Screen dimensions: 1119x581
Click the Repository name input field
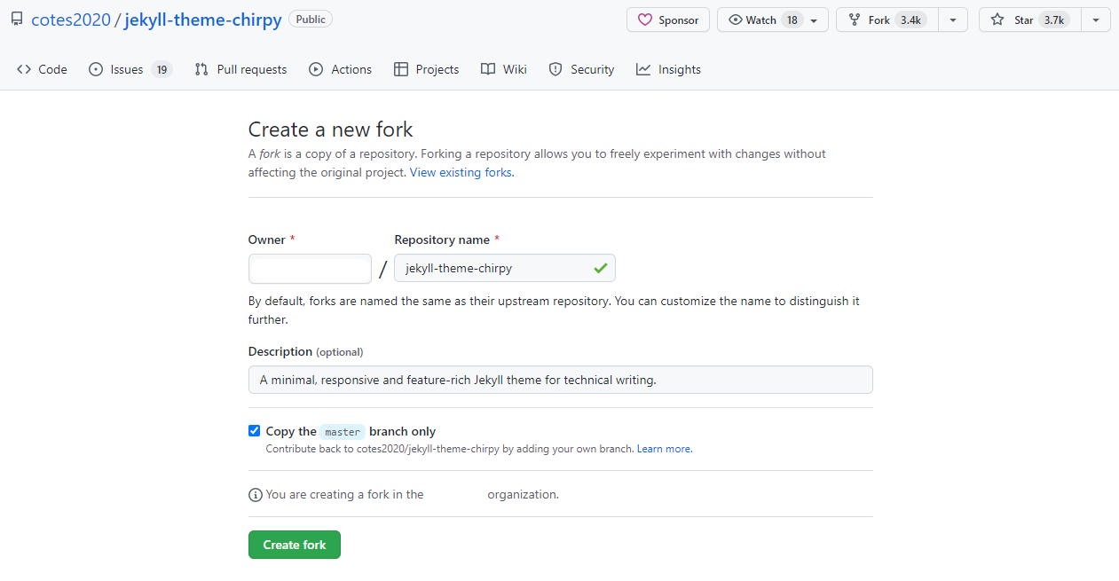pos(493,268)
